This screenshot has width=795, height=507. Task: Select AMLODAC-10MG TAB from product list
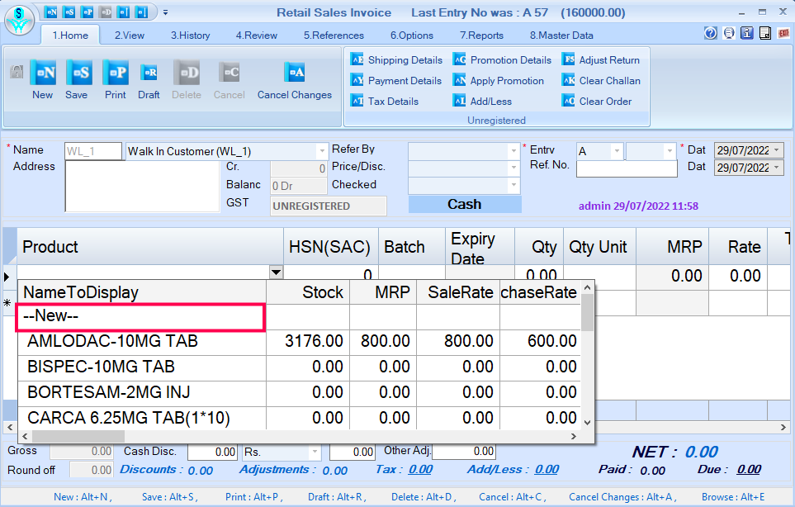pos(113,341)
